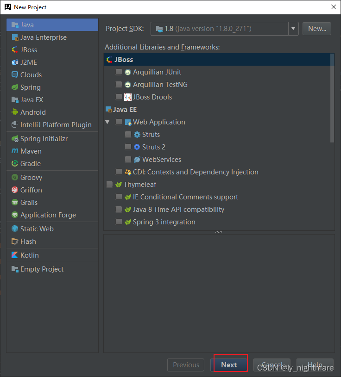Click the Next button
The height and width of the screenshot is (377, 341).
coord(229,365)
